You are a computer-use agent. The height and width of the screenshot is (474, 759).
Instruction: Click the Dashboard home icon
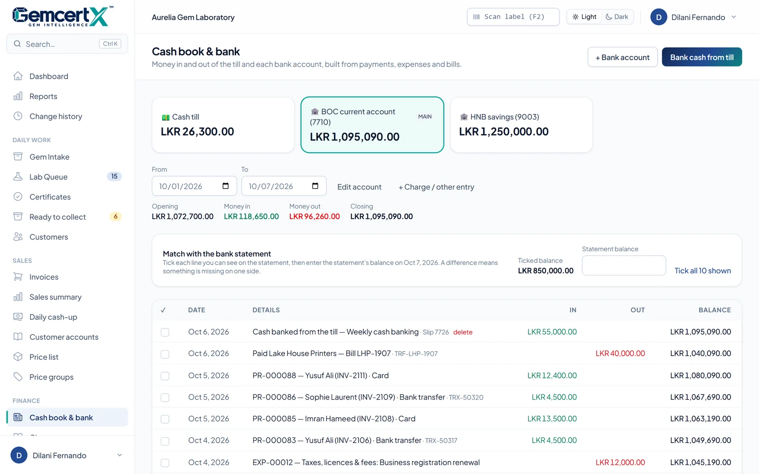(18, 76)
